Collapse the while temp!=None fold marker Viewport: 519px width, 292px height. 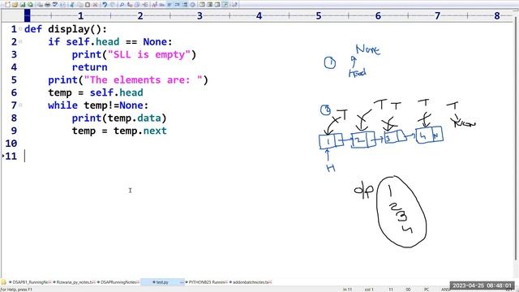click(20, 105)
